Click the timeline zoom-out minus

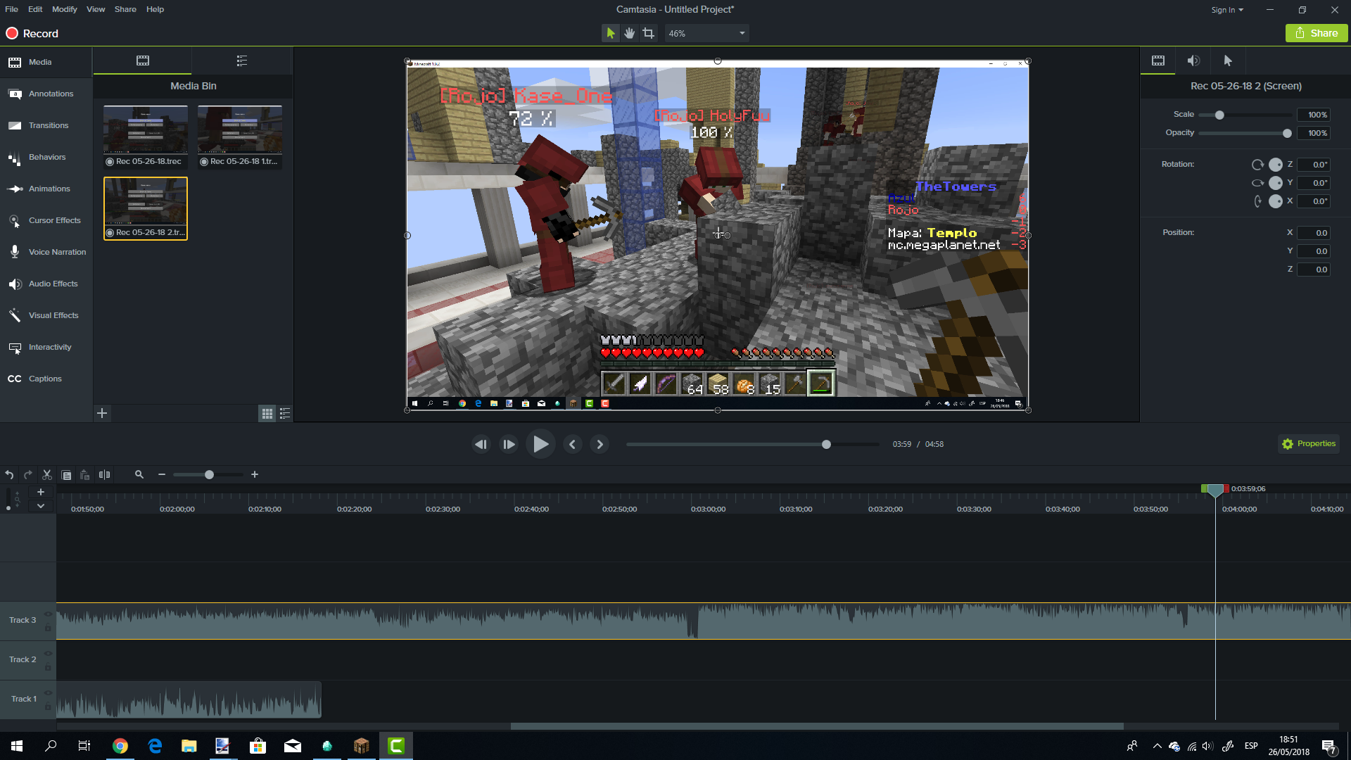point(162,475)
